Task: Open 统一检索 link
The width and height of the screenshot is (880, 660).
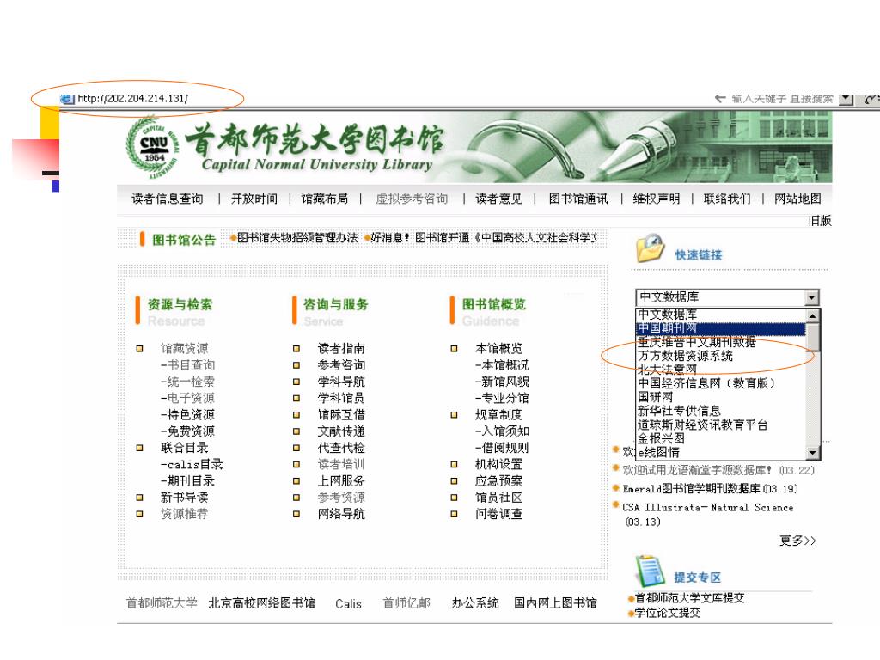Action: pos(187,382)
